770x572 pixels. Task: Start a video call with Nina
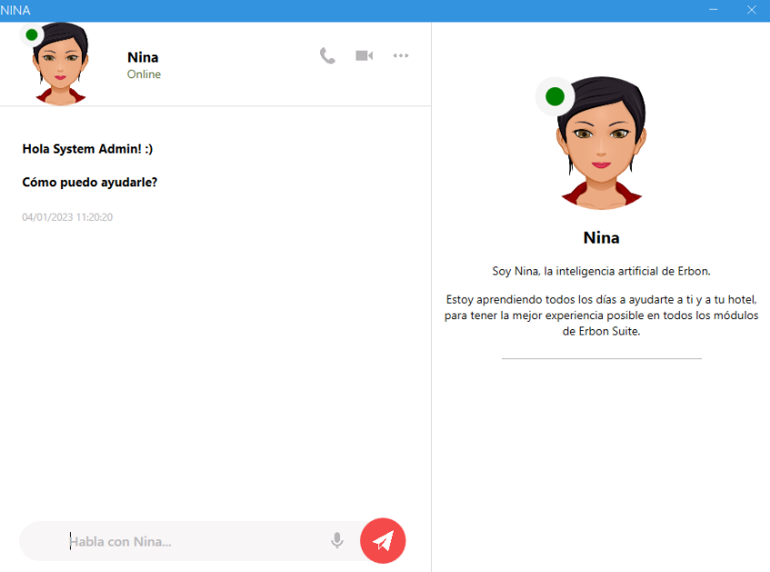pos(364,56)
